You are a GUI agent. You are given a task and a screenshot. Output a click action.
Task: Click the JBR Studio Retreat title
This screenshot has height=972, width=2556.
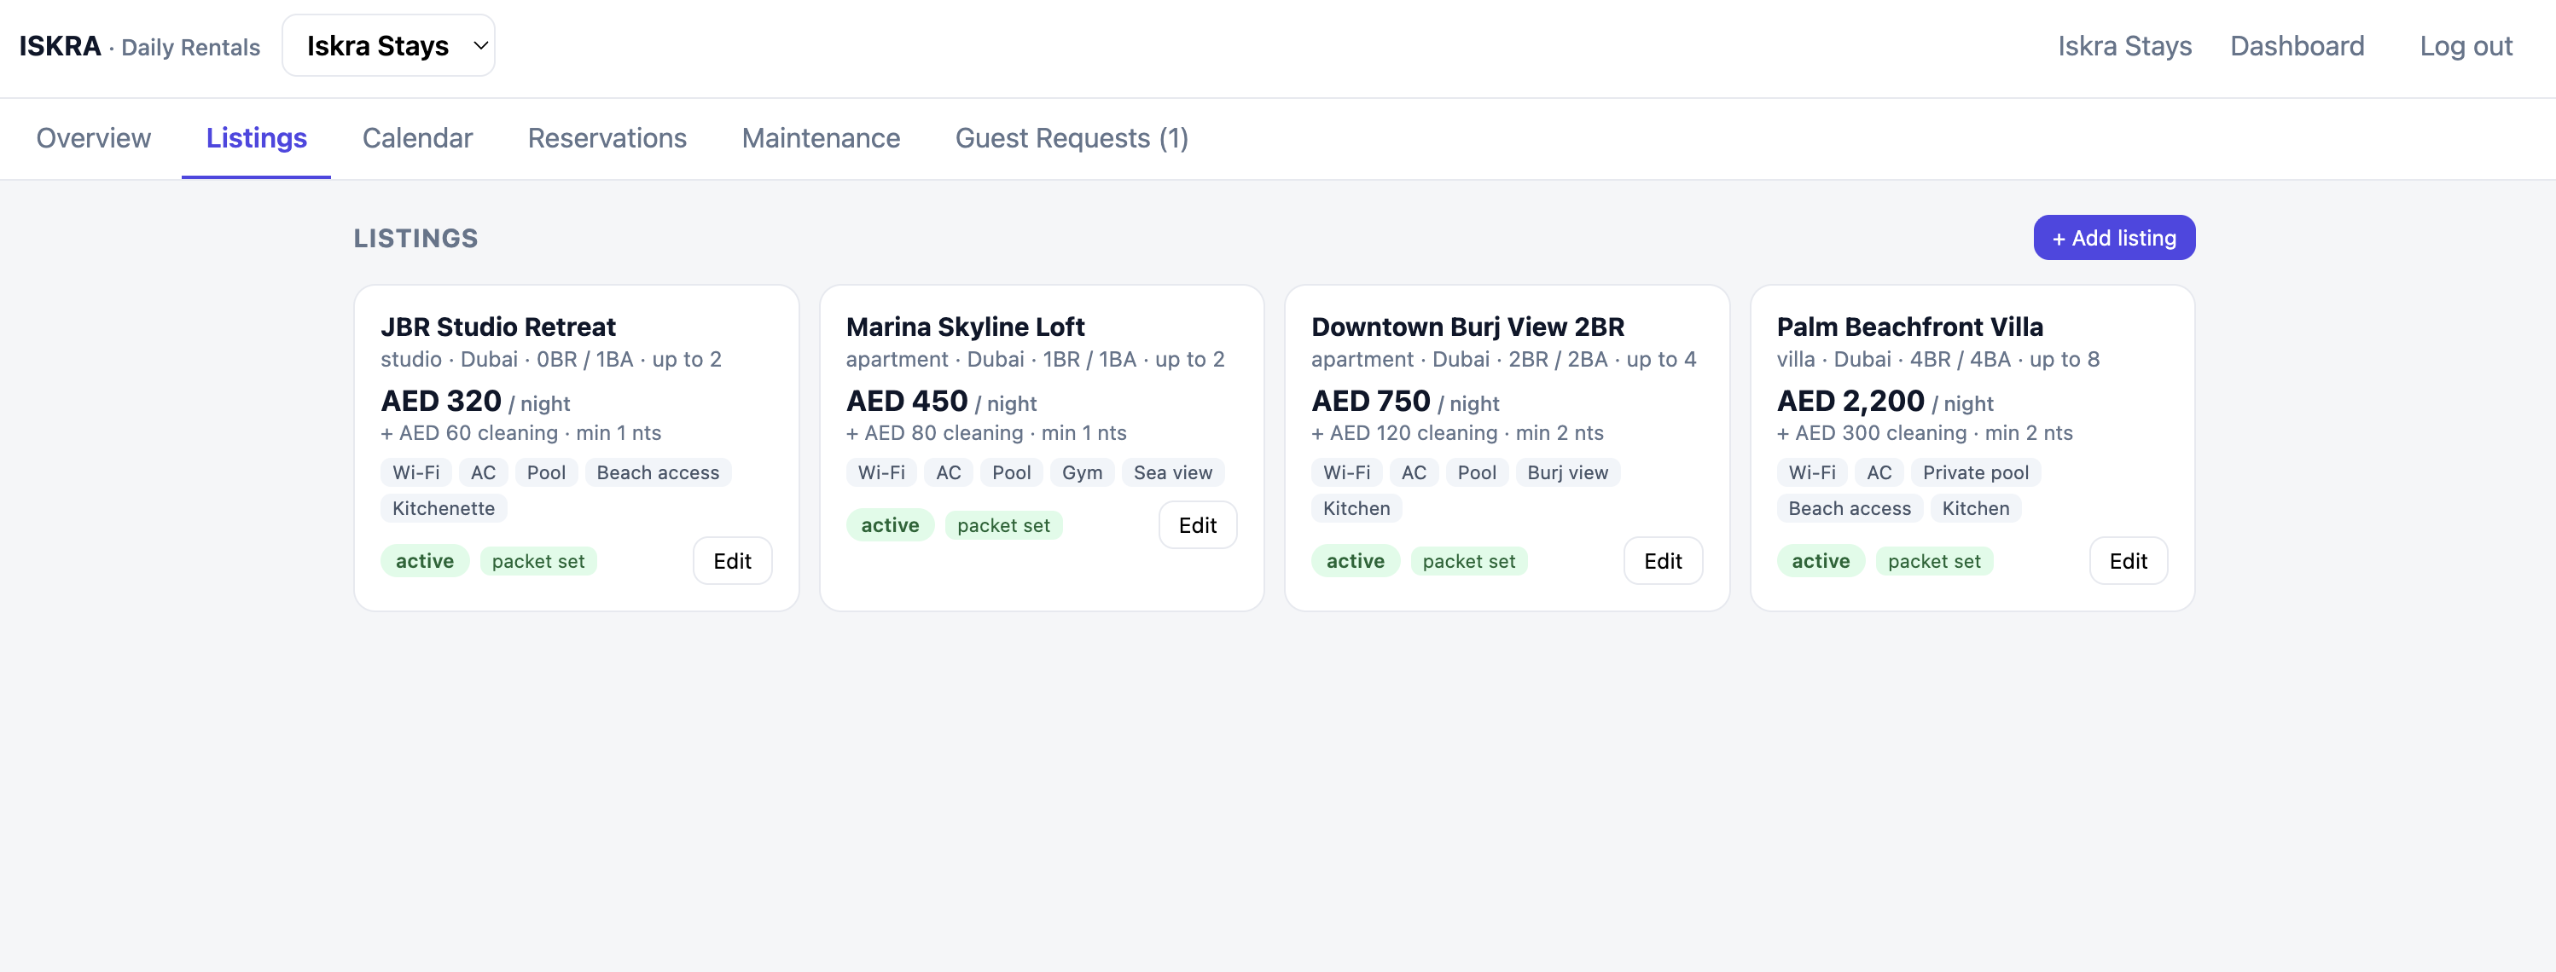pos(498,327)
